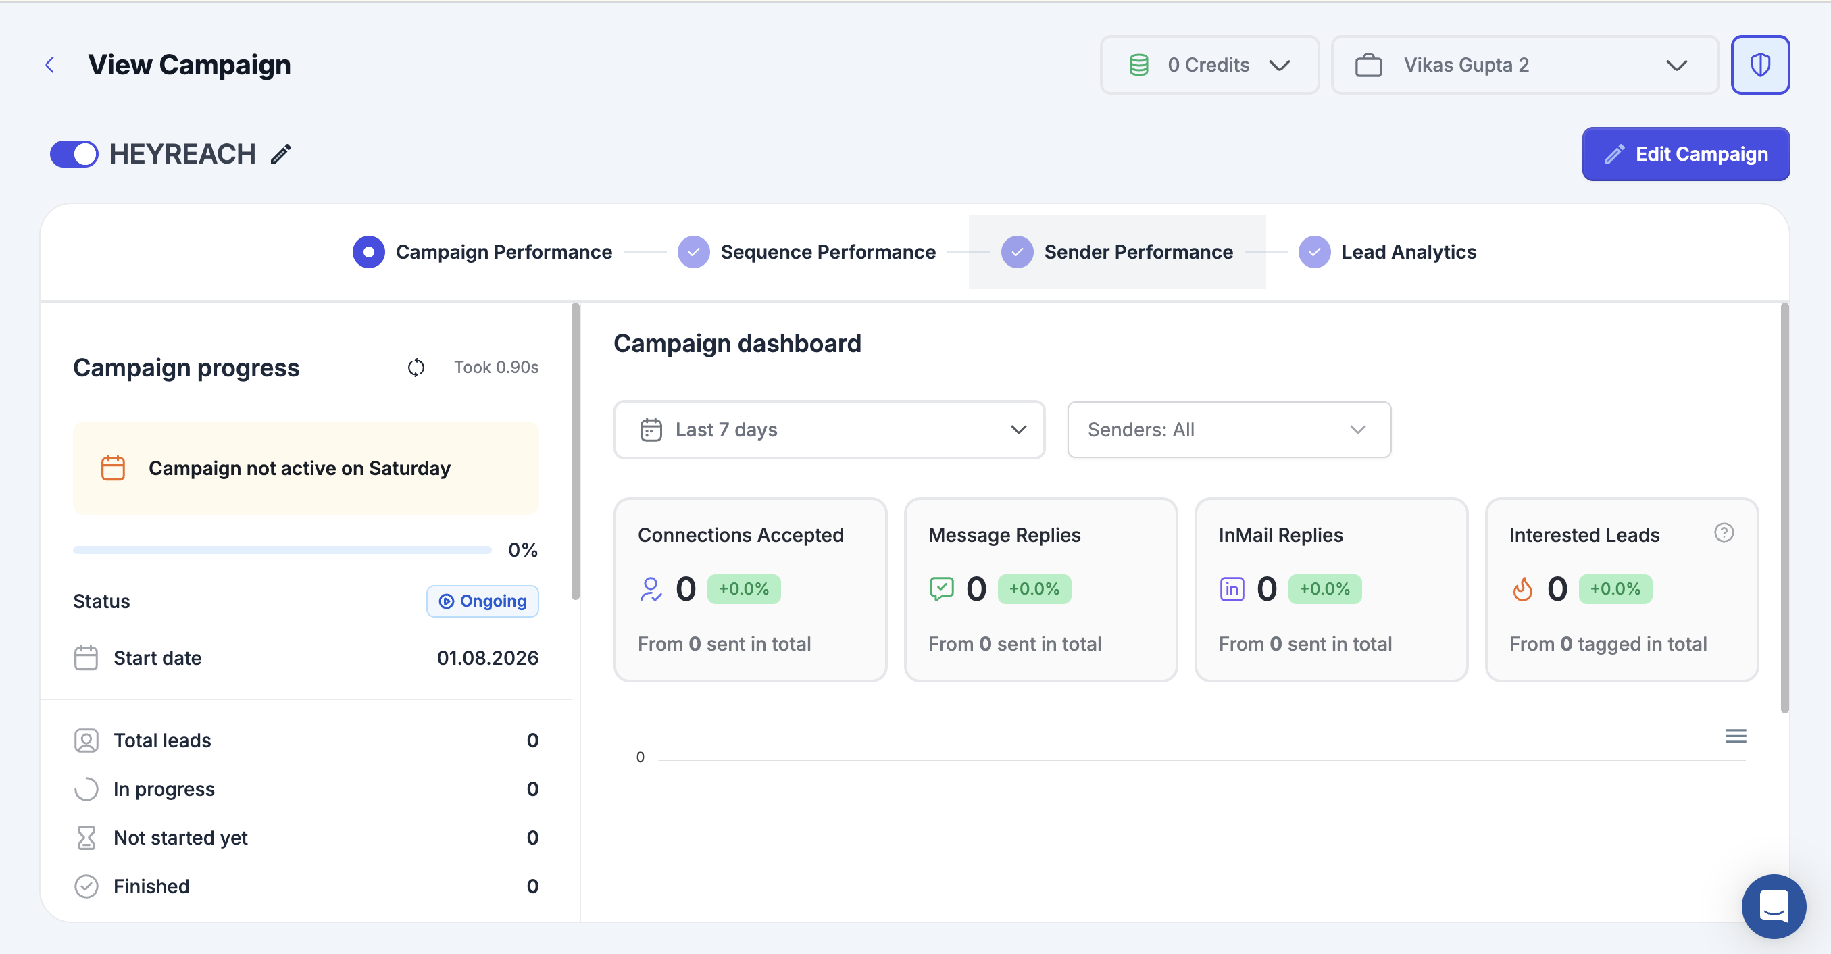Click the Took 0.90s text
The height and width of the screenshot is (954, 1831).
click(x=496, y=368)
